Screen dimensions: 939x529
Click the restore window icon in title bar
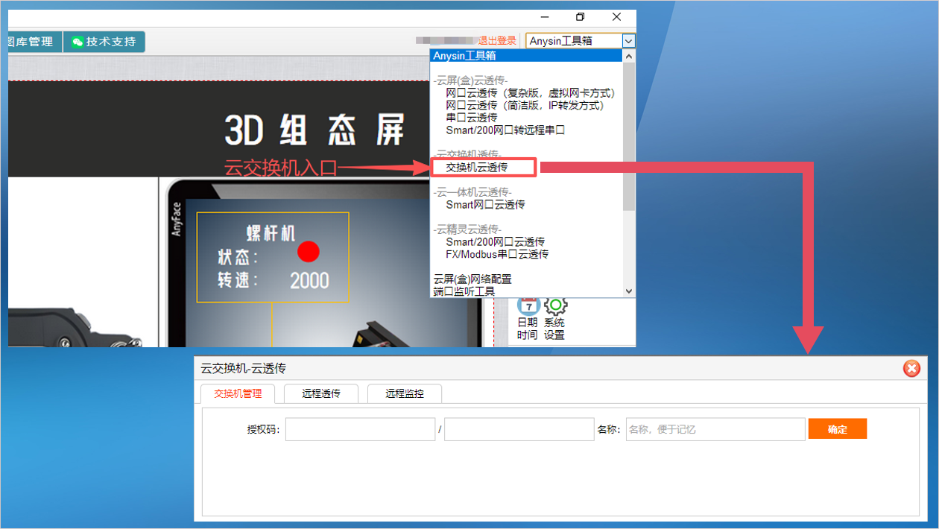click(x=581, y=17)
